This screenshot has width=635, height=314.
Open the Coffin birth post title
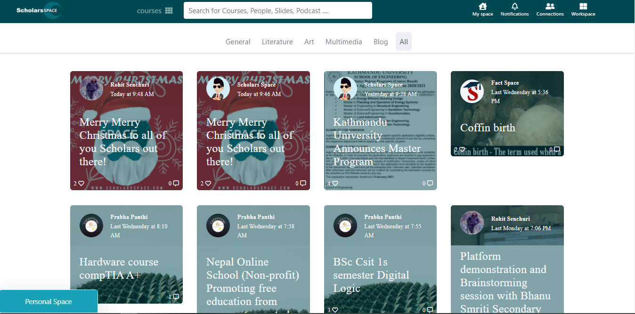click(488, 128)
